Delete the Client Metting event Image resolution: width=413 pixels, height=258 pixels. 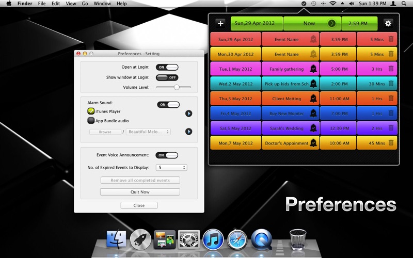[391, 98]
